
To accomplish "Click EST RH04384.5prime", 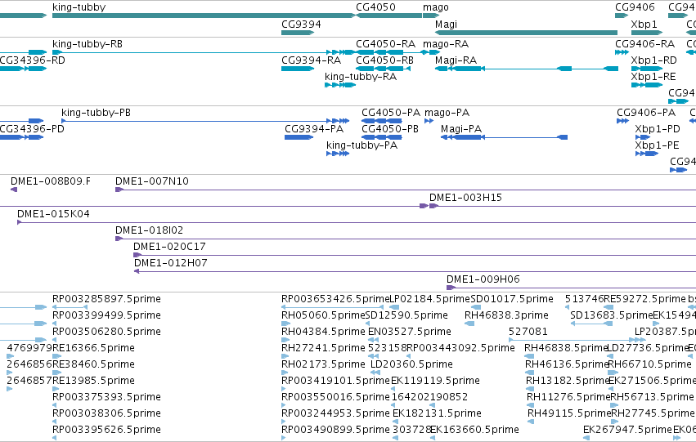I will point(323,332).
